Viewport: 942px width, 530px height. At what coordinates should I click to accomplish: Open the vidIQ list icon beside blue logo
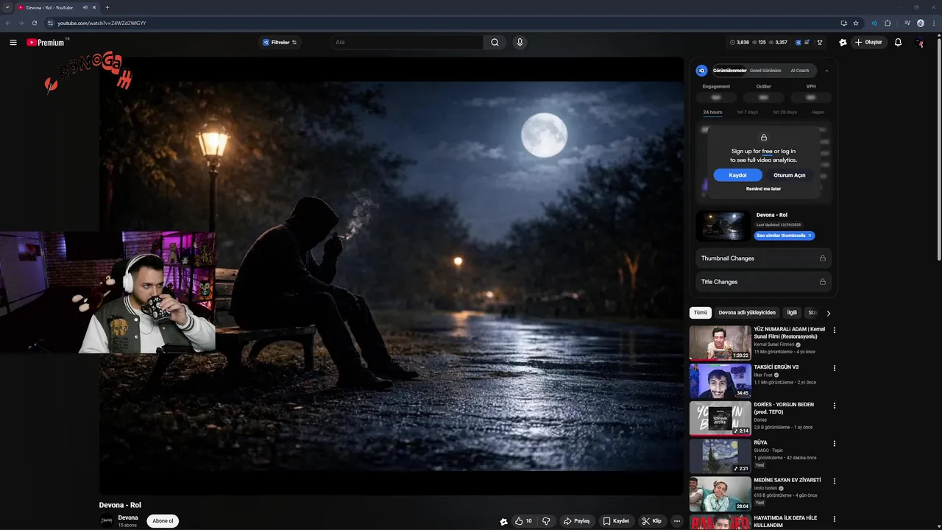[807, 43]
